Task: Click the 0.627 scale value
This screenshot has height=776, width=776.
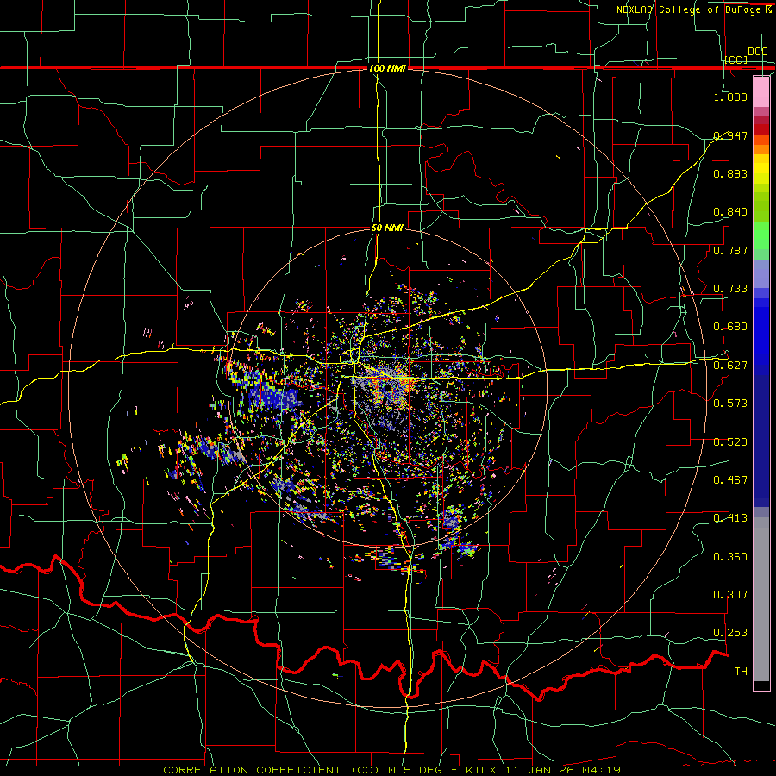Action: (730, 366)
